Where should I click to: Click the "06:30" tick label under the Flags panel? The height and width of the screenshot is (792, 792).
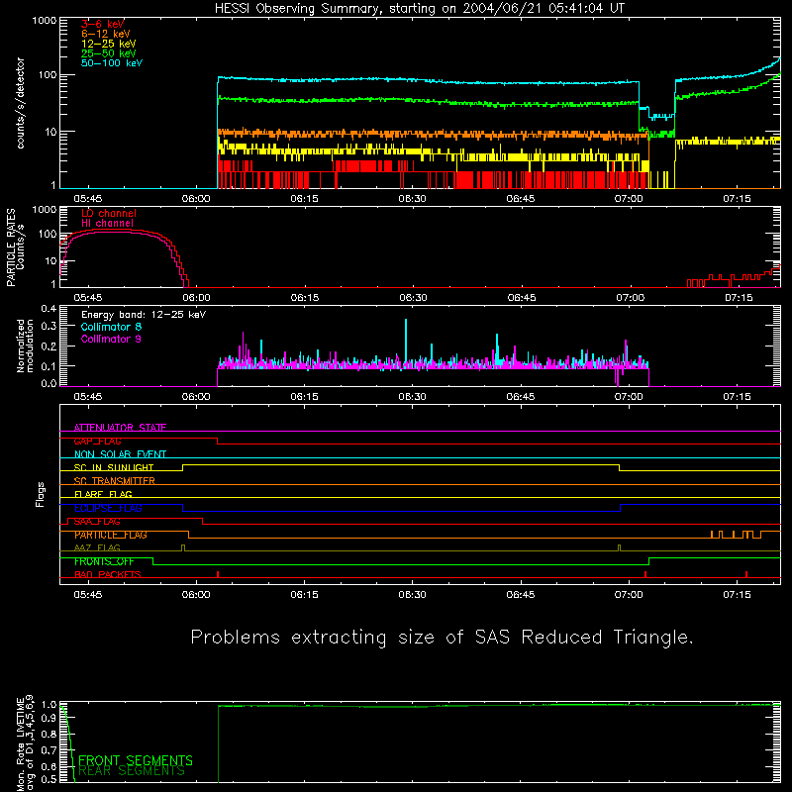[x=412, y=595]
